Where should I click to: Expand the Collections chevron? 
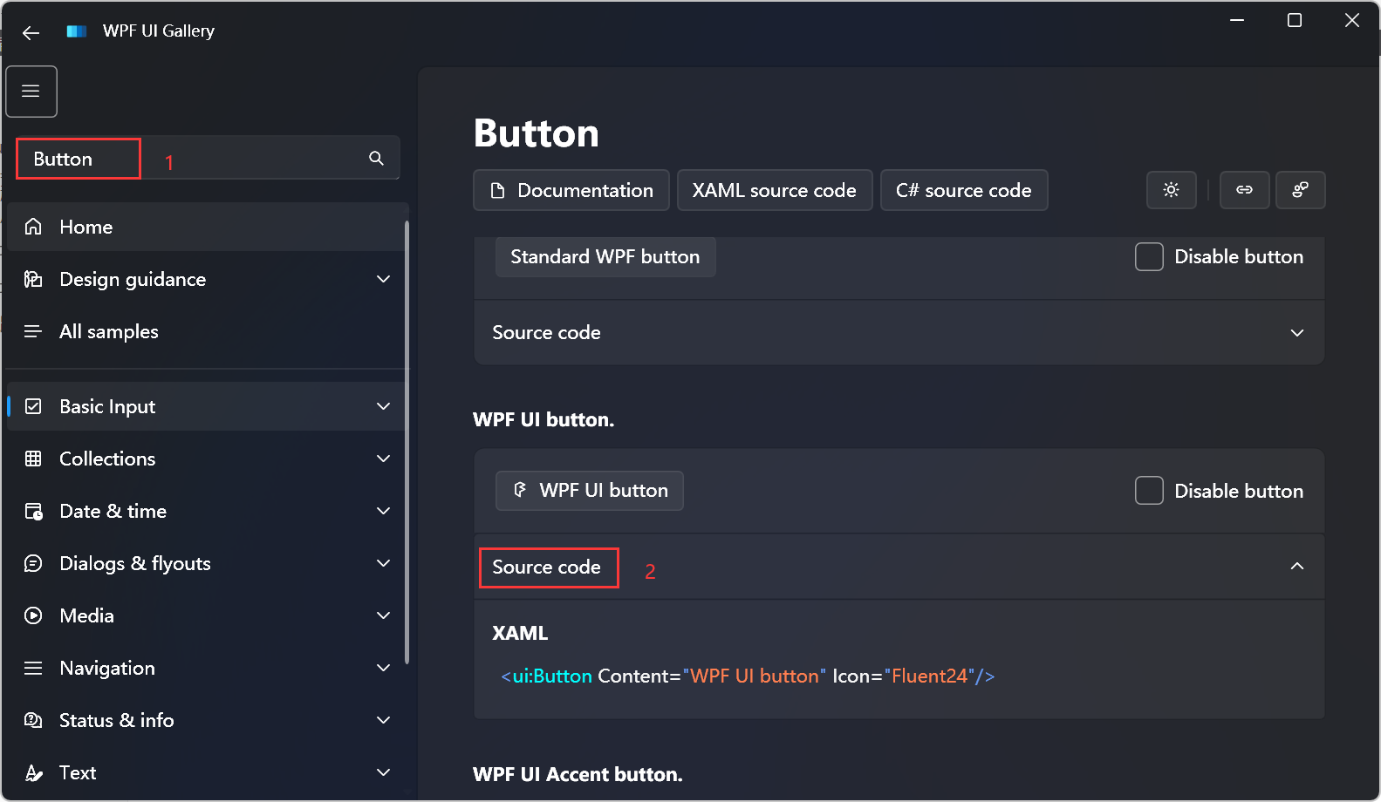383,459
